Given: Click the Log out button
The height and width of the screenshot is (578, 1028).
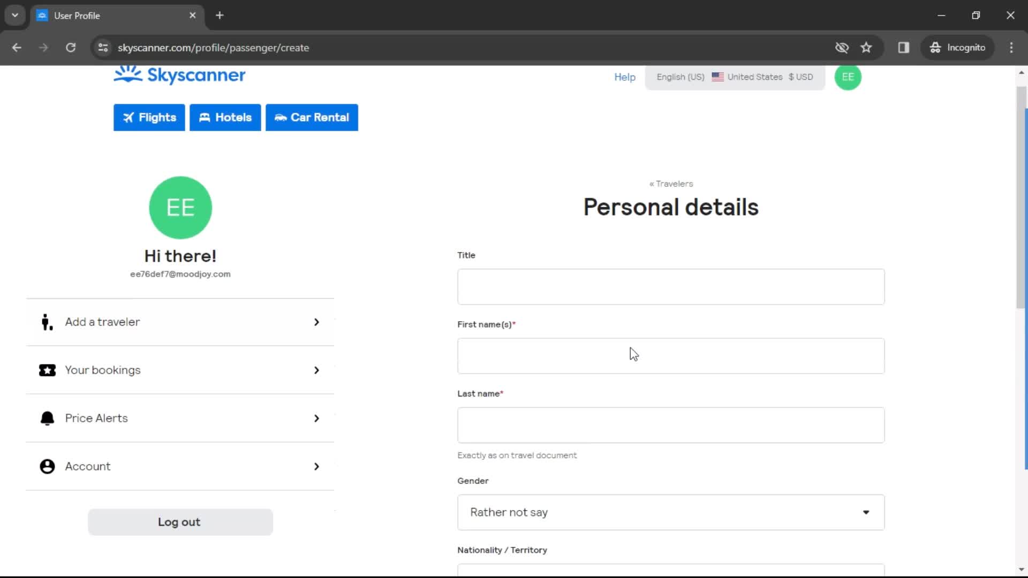Looking at the screenshot, I should pyautogui.click(x=179, y=522).
